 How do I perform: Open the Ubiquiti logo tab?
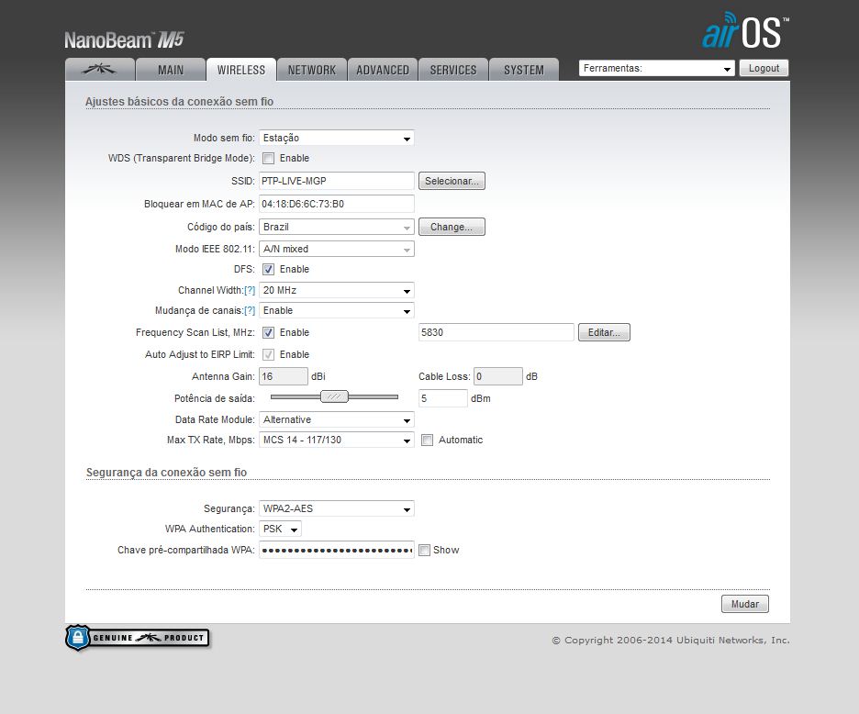pyautogui.click(x=100, y=70)
